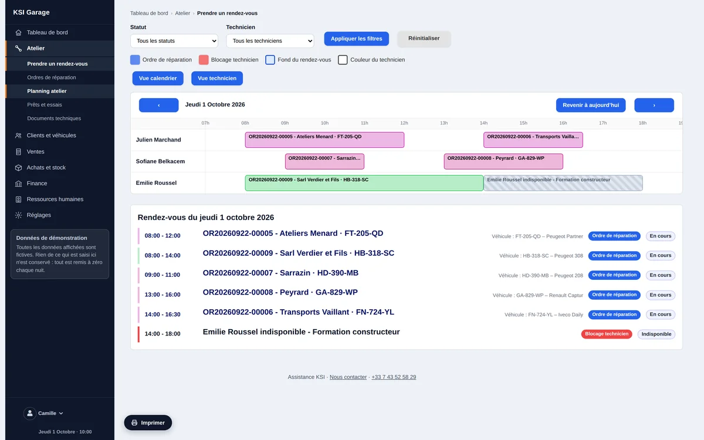Toggle the Fond du rendez-vous option

(270, 60)
